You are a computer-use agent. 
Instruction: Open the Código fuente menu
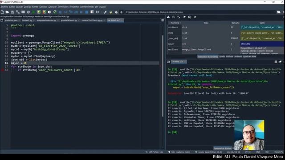pos(31,7)
